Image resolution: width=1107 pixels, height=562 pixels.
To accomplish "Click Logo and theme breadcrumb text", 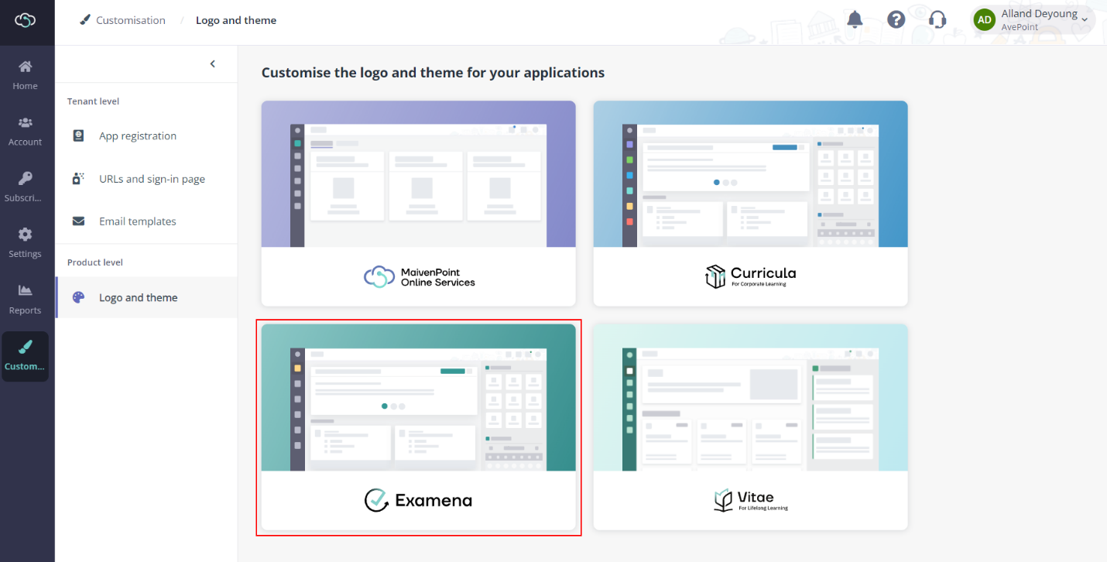I will 236,20.
